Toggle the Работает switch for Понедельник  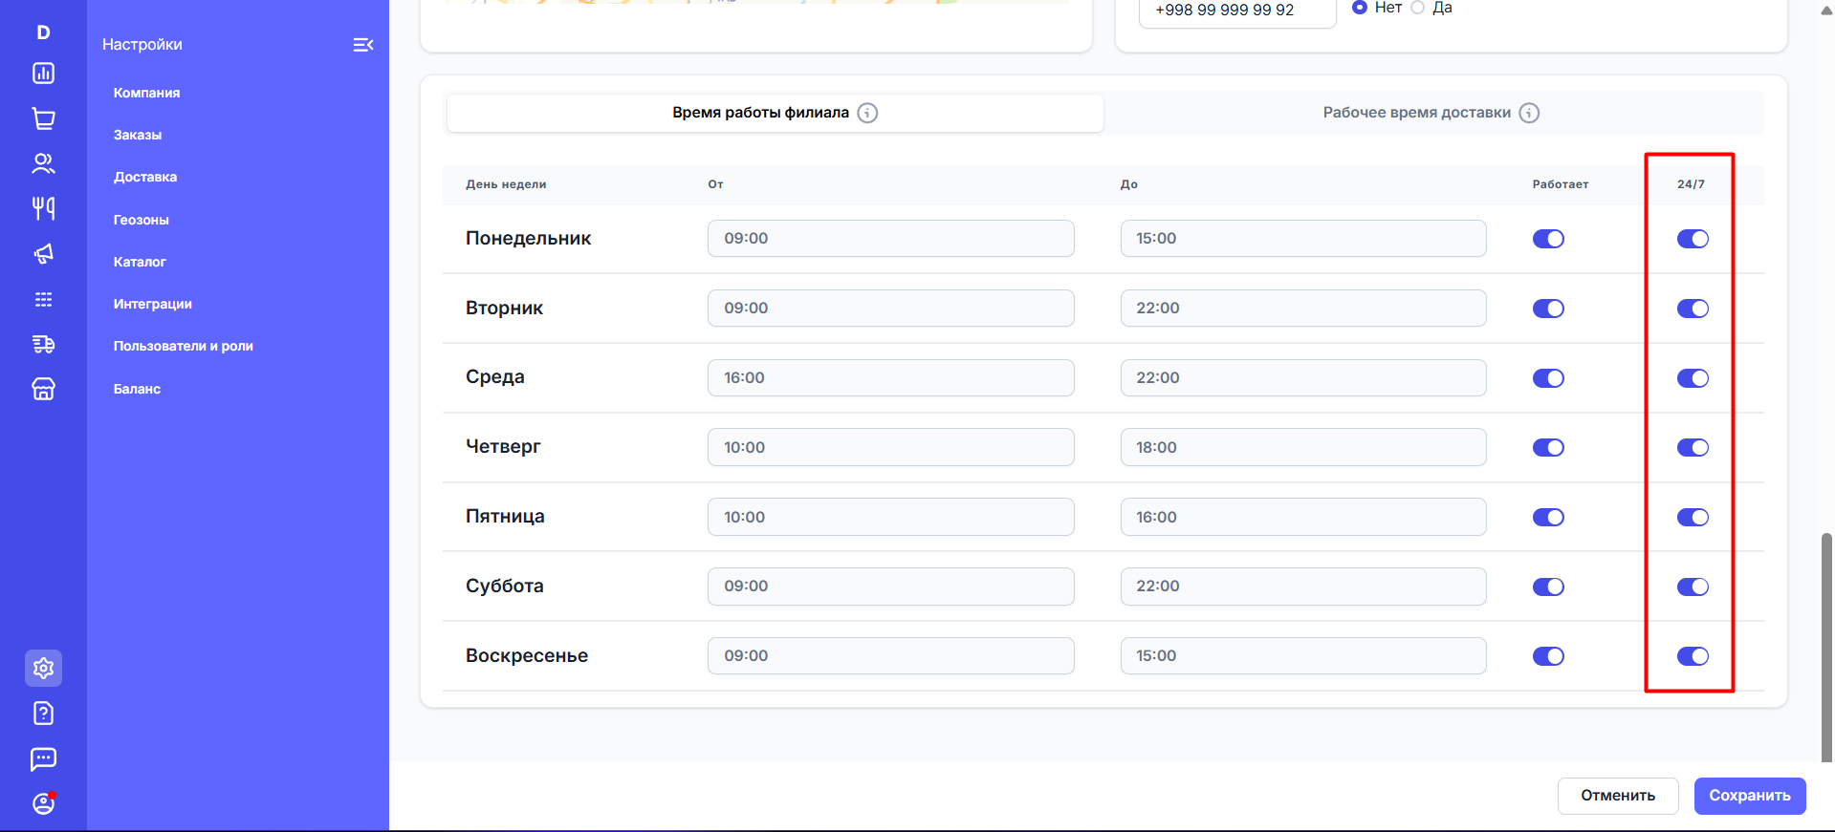point(1547,239)
